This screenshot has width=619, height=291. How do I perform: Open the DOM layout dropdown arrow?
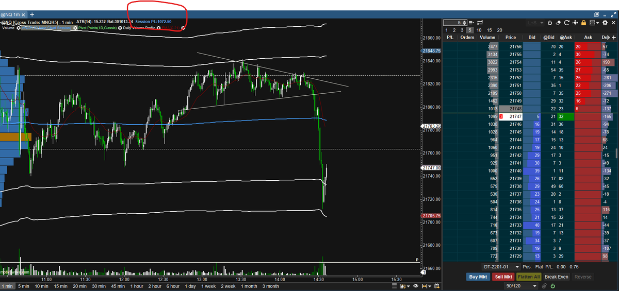point(597,23)
